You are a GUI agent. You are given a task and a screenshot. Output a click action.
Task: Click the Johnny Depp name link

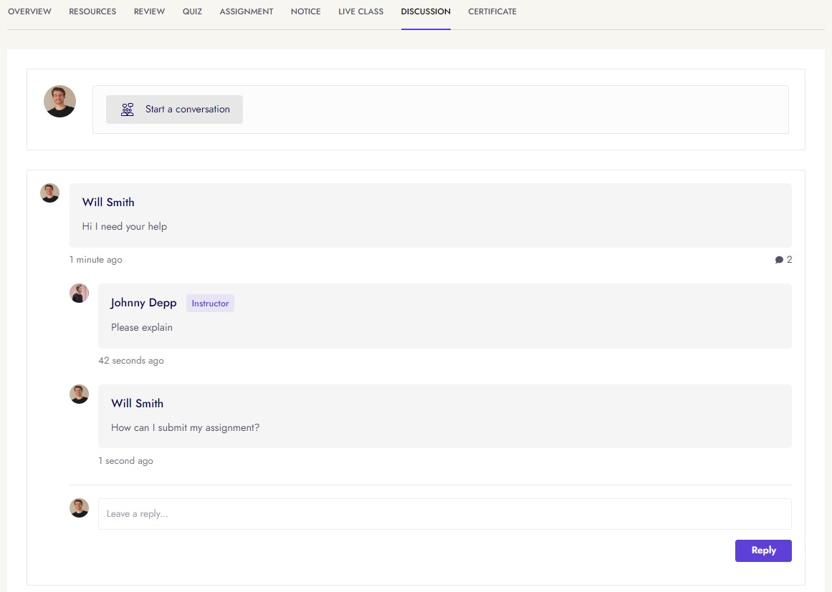pyautogui.click(x=143, y=303)
